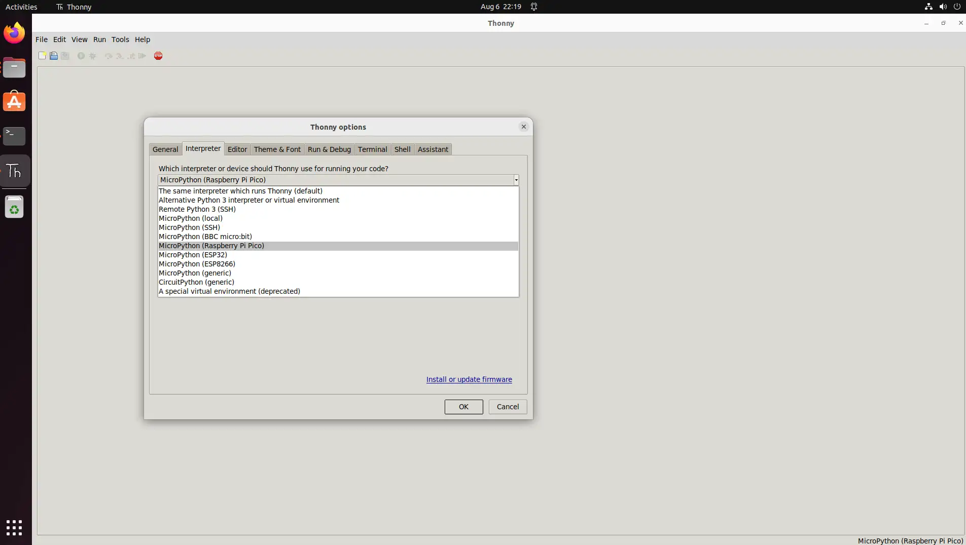Select Remote Python 3 (SSH) option
The height and width of the screenshot is (545, 966).
click(x=338, y=209)
